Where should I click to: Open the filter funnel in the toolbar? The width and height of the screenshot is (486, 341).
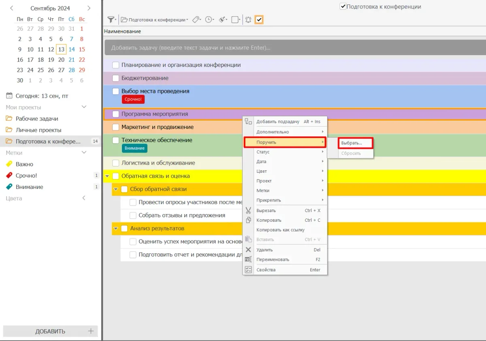click(x=111, y=19)
